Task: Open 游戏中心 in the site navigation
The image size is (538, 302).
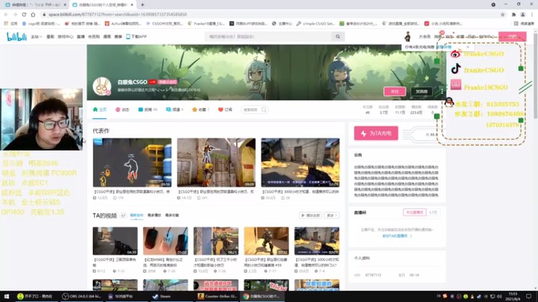Action: pos(65,37)
